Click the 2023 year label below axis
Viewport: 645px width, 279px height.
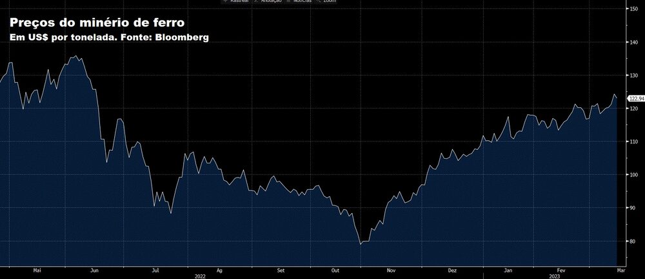[555, 276]
